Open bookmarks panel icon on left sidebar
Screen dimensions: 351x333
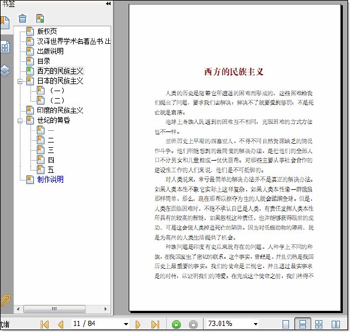[5, 22]
